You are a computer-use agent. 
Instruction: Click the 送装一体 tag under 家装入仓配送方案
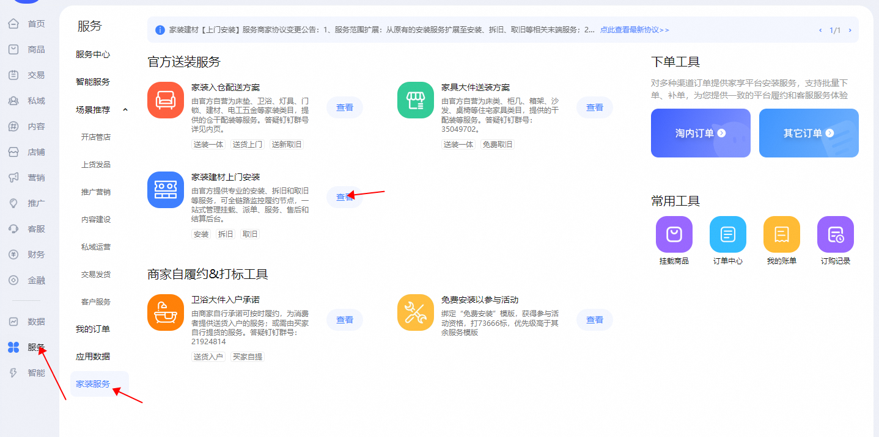pos(208,145)
